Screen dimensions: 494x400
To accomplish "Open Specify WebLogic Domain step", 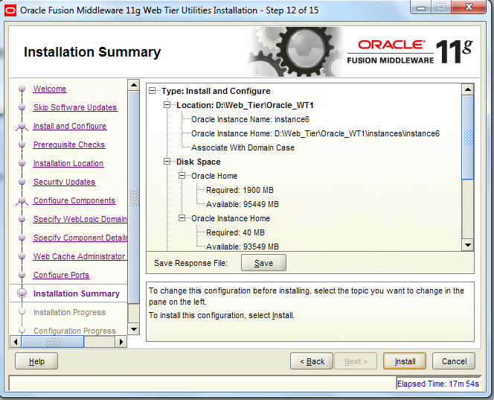I will pos(80,219).
